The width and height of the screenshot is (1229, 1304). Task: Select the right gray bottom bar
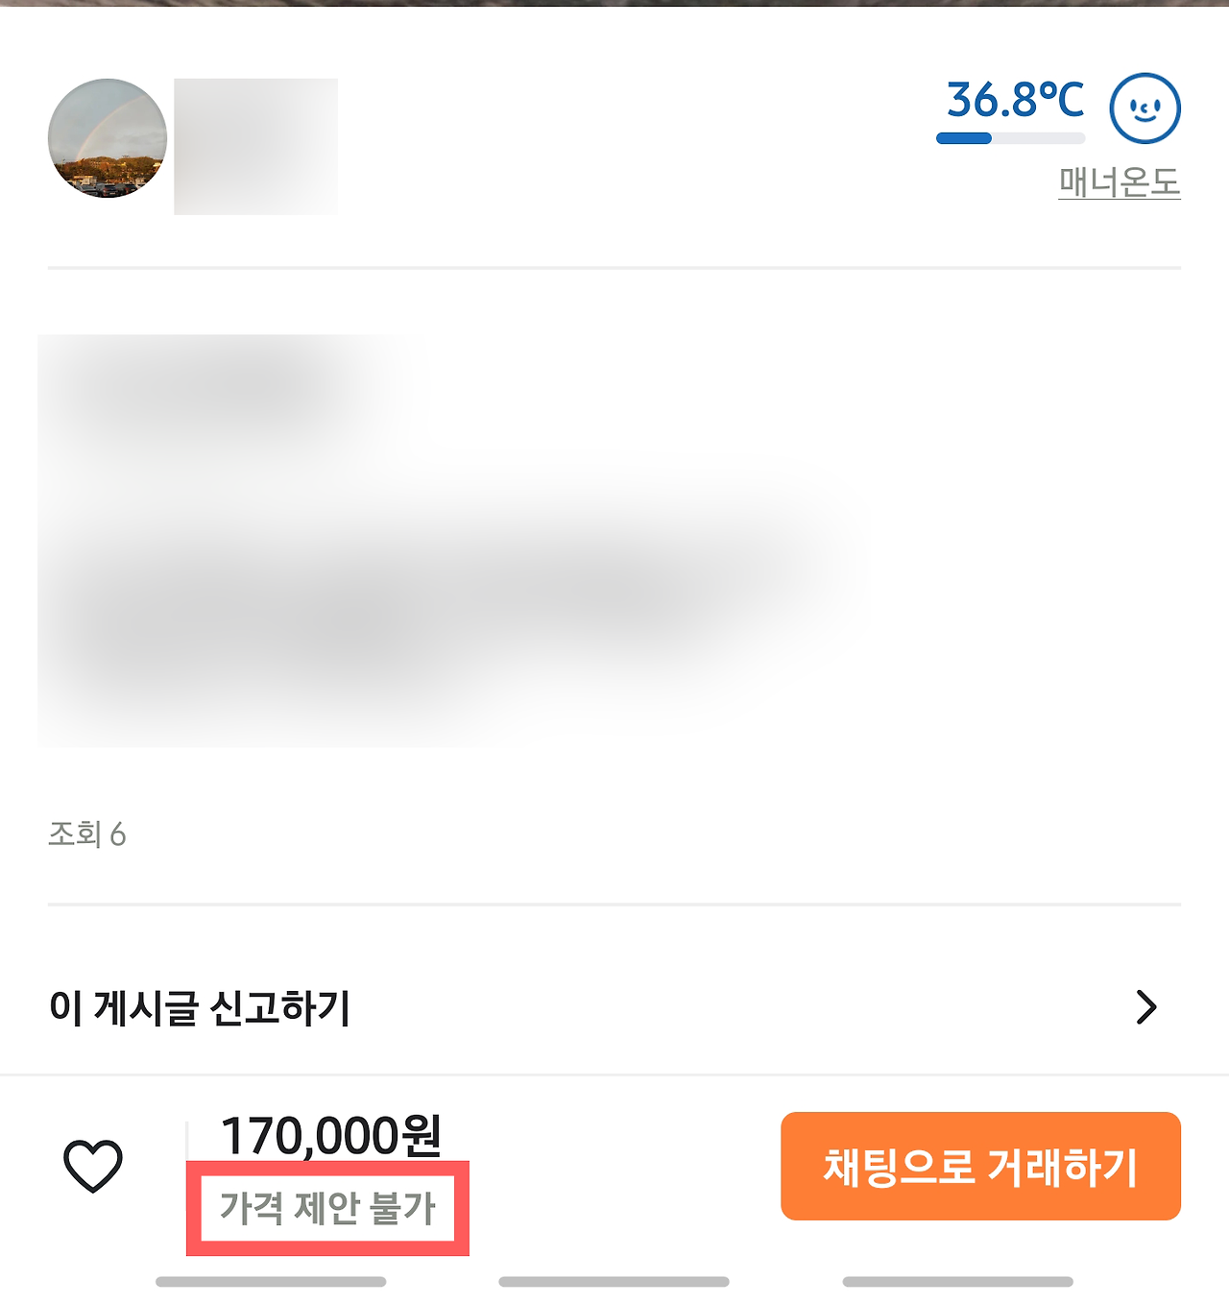tap(957, 1282)
